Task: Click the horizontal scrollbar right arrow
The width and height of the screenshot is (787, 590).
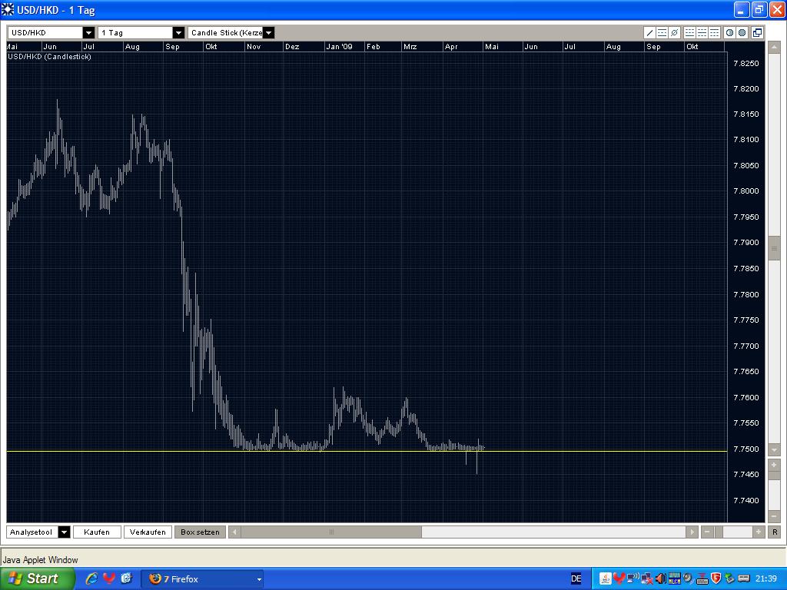Action: pyautogui.click(x=692, y=532)
